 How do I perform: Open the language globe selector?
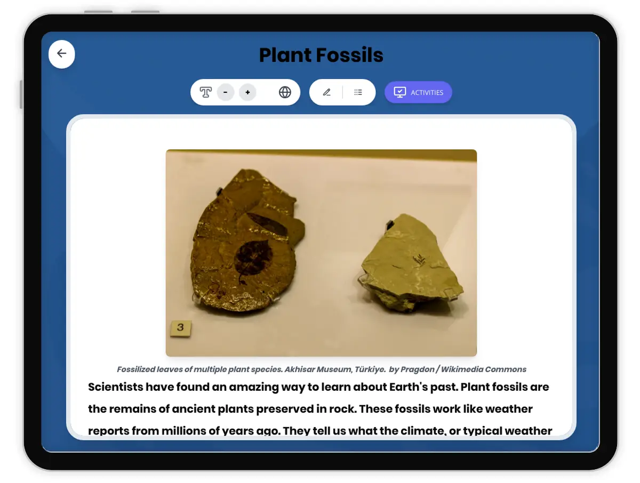(285, 92)
